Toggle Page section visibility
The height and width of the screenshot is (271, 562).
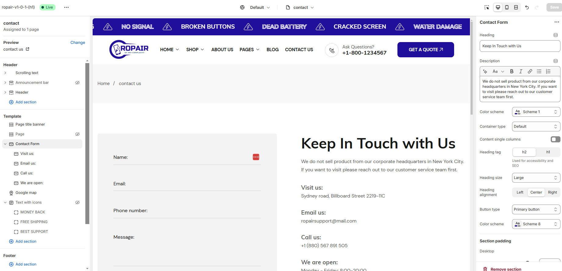(x=77, y=134)
